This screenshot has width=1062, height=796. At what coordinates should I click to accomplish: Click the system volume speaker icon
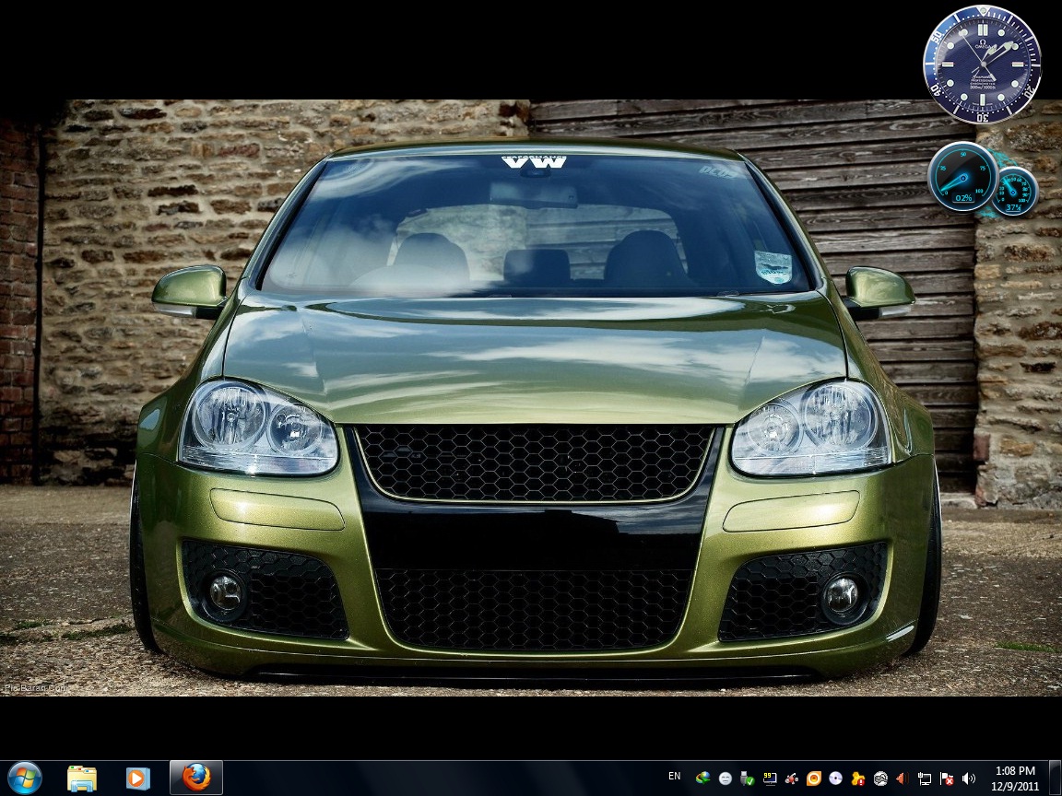pos(969,778)
